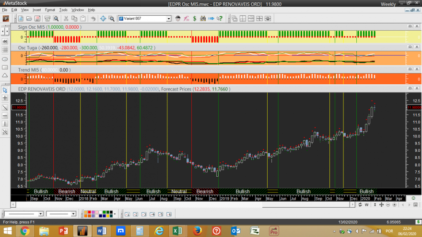Viewport: 422px width, 237px height.
Task: Select the ellipse drawing tool
Action: point(5,59)
